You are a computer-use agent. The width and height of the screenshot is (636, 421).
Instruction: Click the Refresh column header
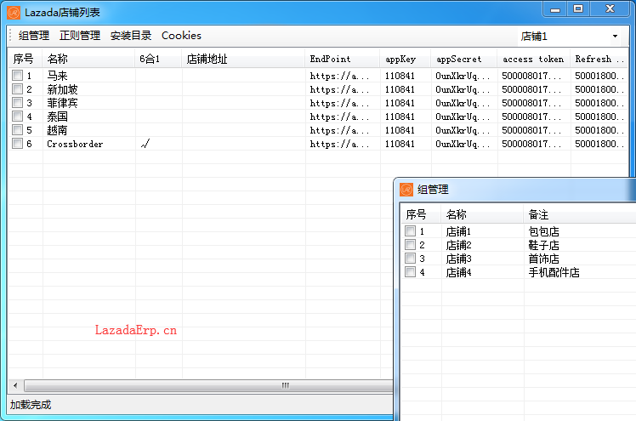point(599,59)
